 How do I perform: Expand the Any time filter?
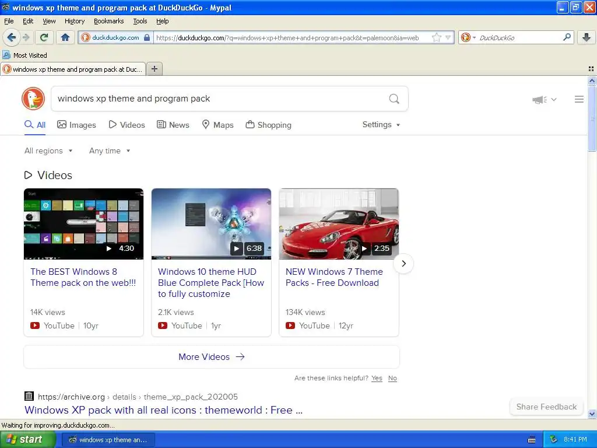tap(110, 151)
